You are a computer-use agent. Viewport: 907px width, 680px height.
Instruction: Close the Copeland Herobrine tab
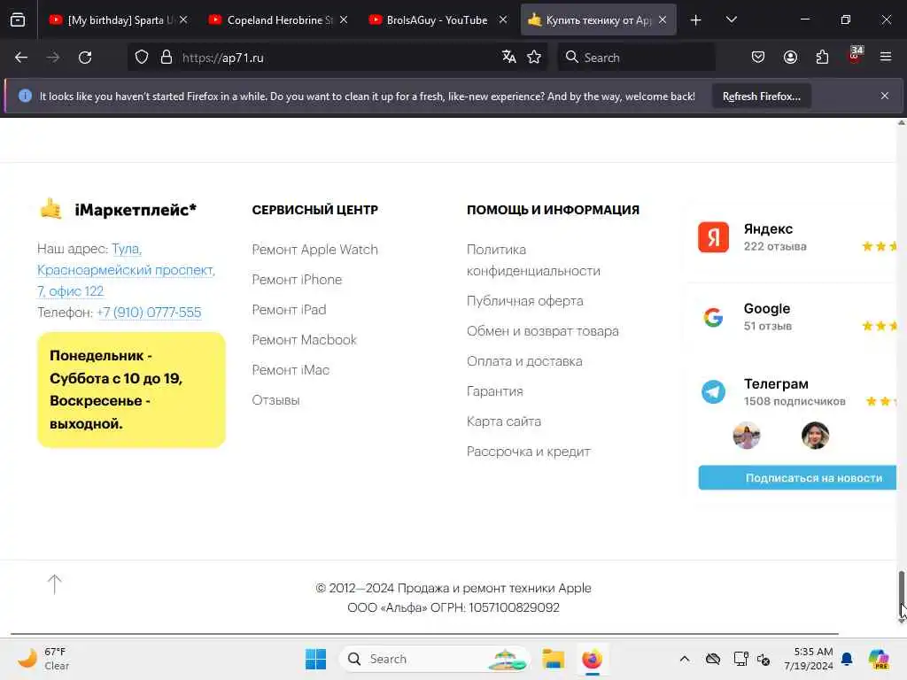click(344, 19)
